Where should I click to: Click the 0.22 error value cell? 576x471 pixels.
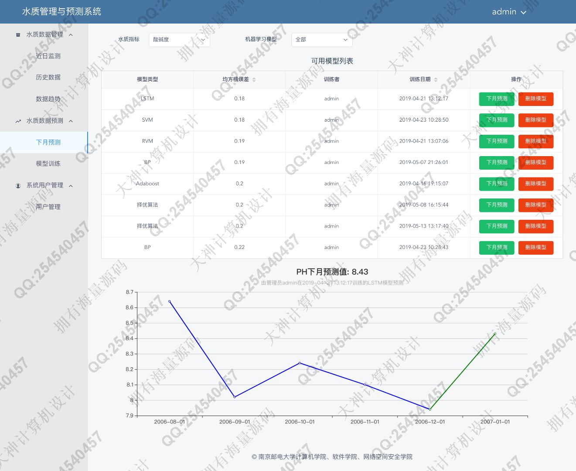[239, 247]
